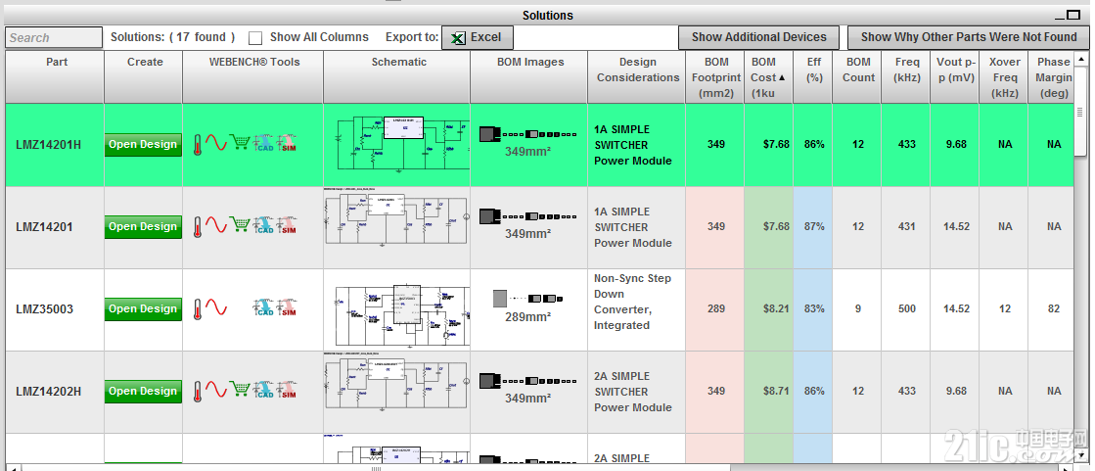Image resolution: width=1095 pixels, height=471 pixels.
Task: Open Design for LMZ35003
Action: [x=143, y=308]
